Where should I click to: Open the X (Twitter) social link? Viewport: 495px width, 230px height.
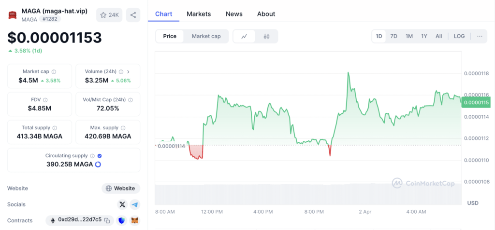click(x=122, y=204)
